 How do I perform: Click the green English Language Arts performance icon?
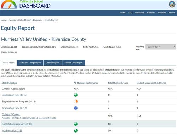click(x=76, y=124)
